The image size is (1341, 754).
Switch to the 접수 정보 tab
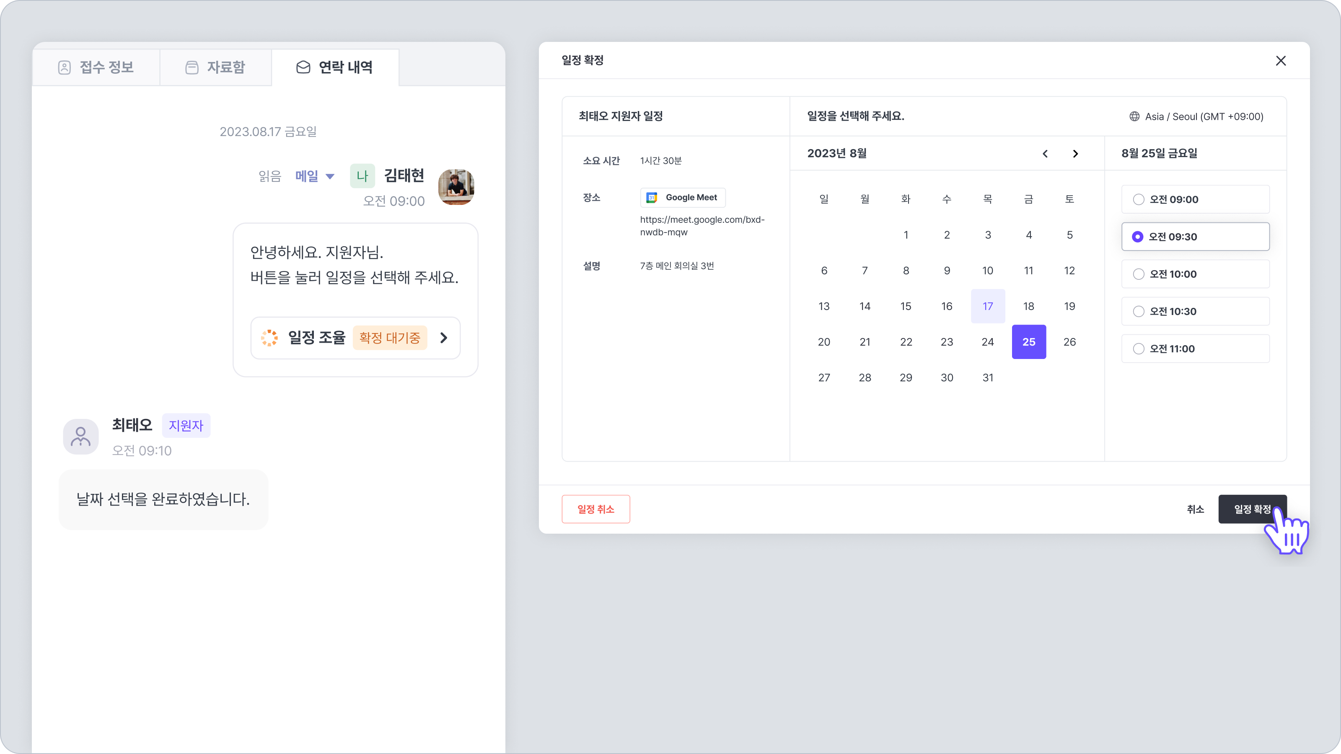(96, 67)
